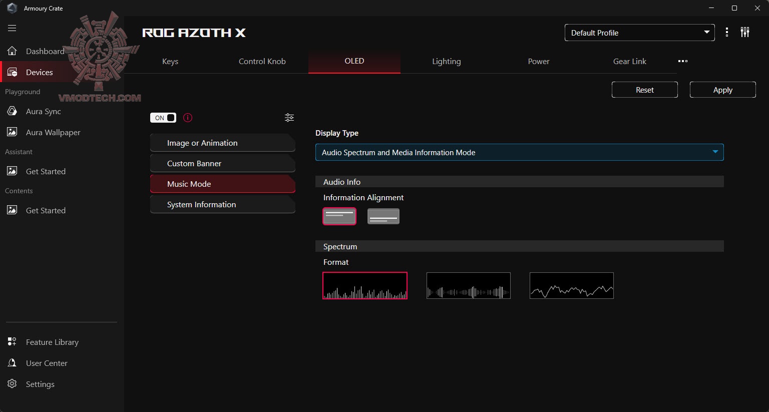Switch to the Lighting tab
The width and height of the screenshot is (769, 412).
point(447,61)
